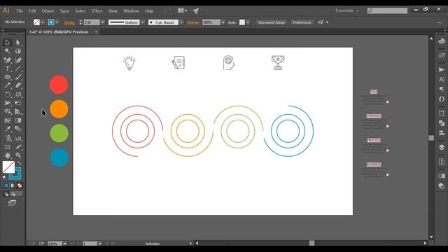Select the Symbol Sprayer tool
This screenshot has width=448, height=252.
pyautogui.click(x=8, y=139)
